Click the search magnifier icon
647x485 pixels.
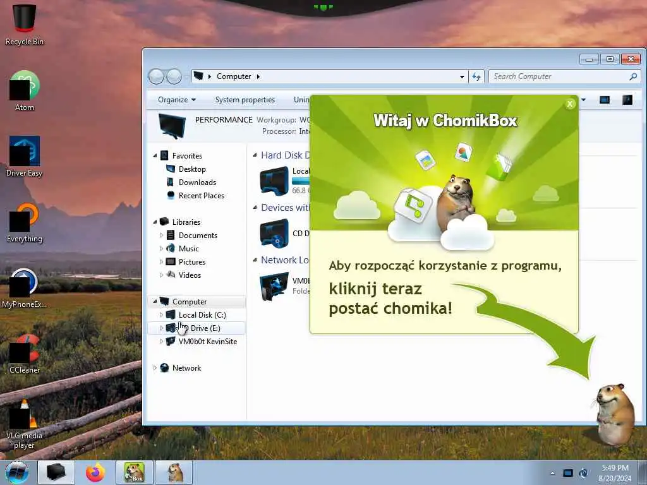click(x=633, y=76)
